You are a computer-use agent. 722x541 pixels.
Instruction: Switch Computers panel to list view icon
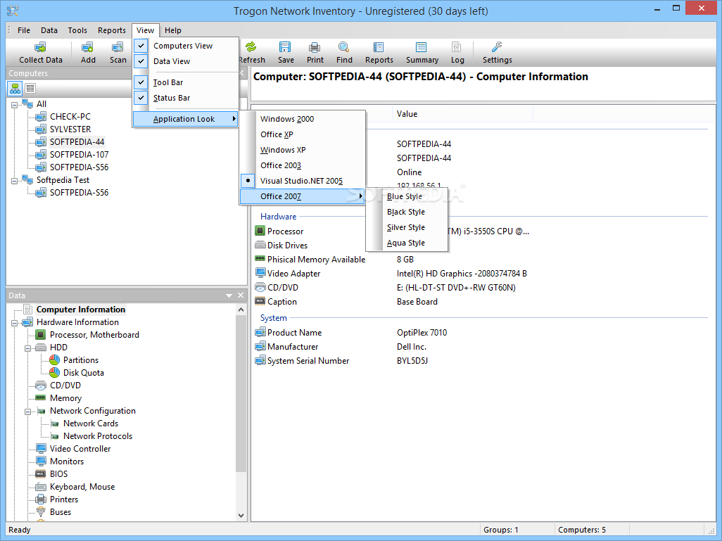pyautogui.click(x=30, y=89)
